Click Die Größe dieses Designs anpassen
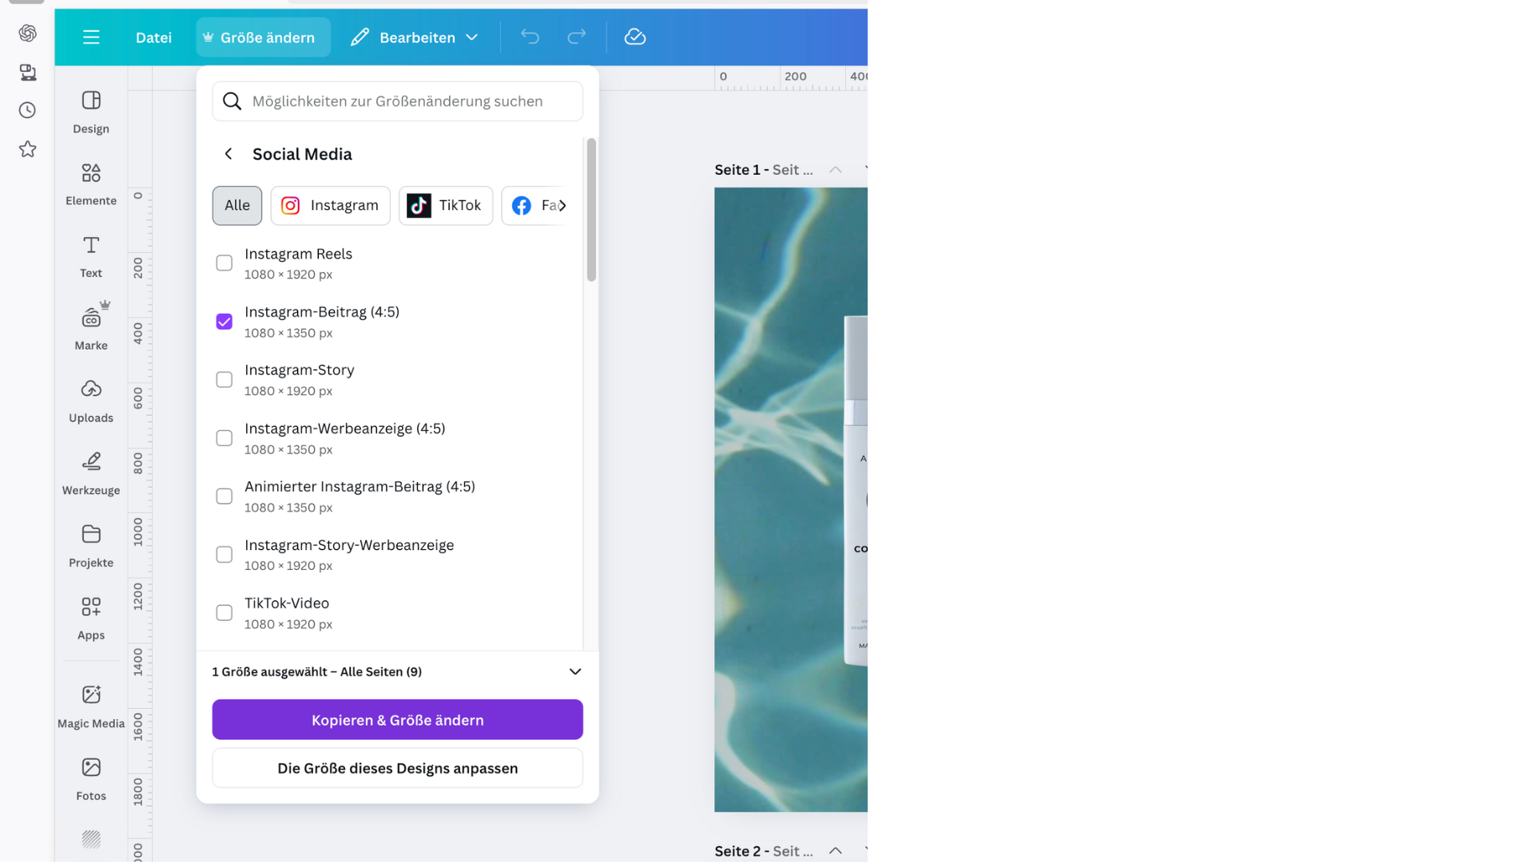Screen dimensions: 1534x862 click(397, 768)
